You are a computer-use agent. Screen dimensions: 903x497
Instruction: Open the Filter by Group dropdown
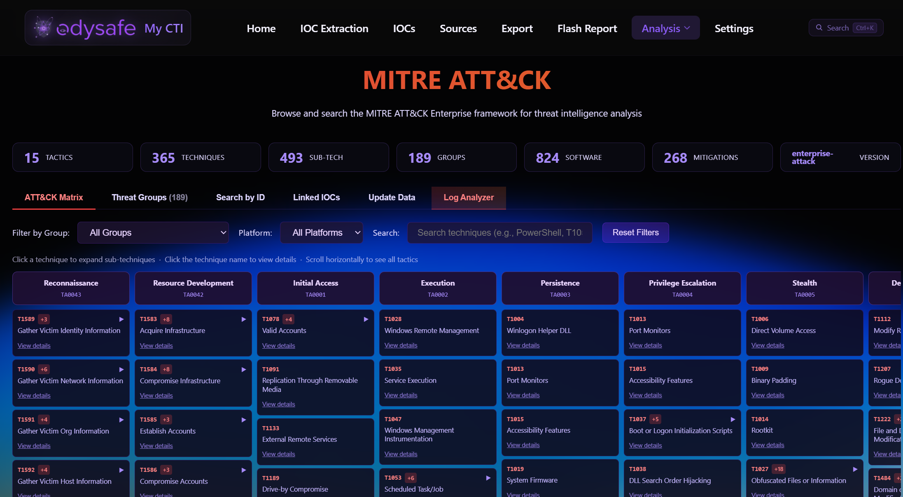coord(153,232)
